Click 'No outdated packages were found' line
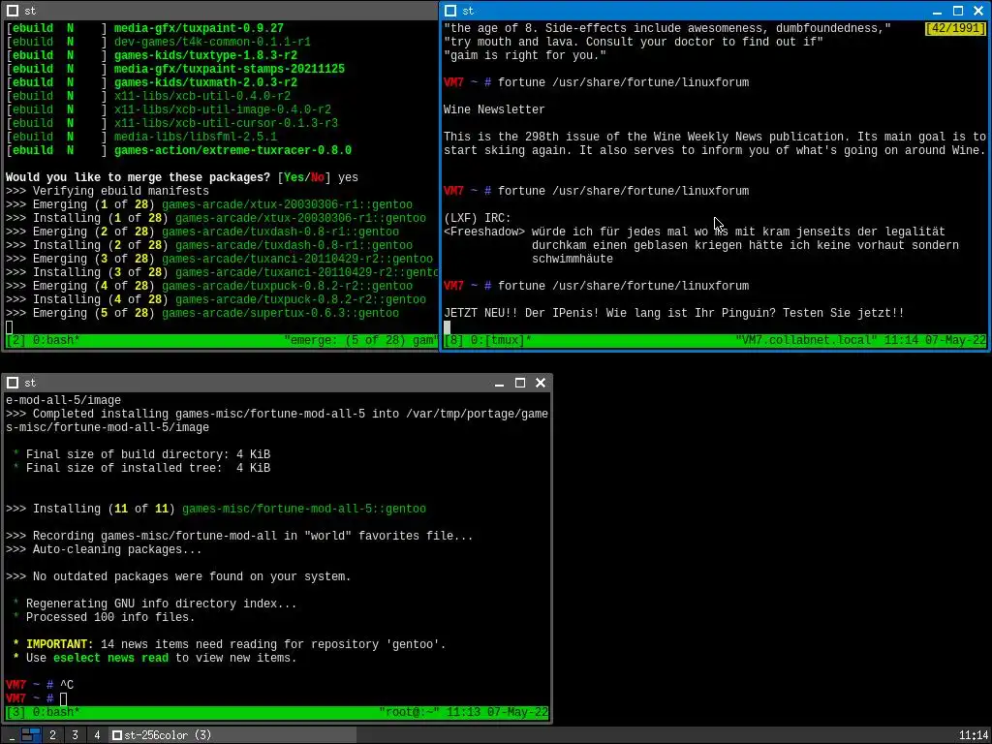This screenshot has width=992, height=744. click(192, 577)
